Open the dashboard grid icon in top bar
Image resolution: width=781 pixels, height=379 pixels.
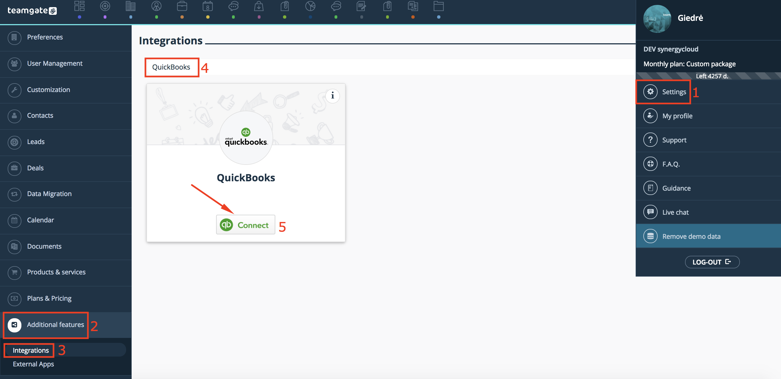pyautogui.click(x=80, y=6)
